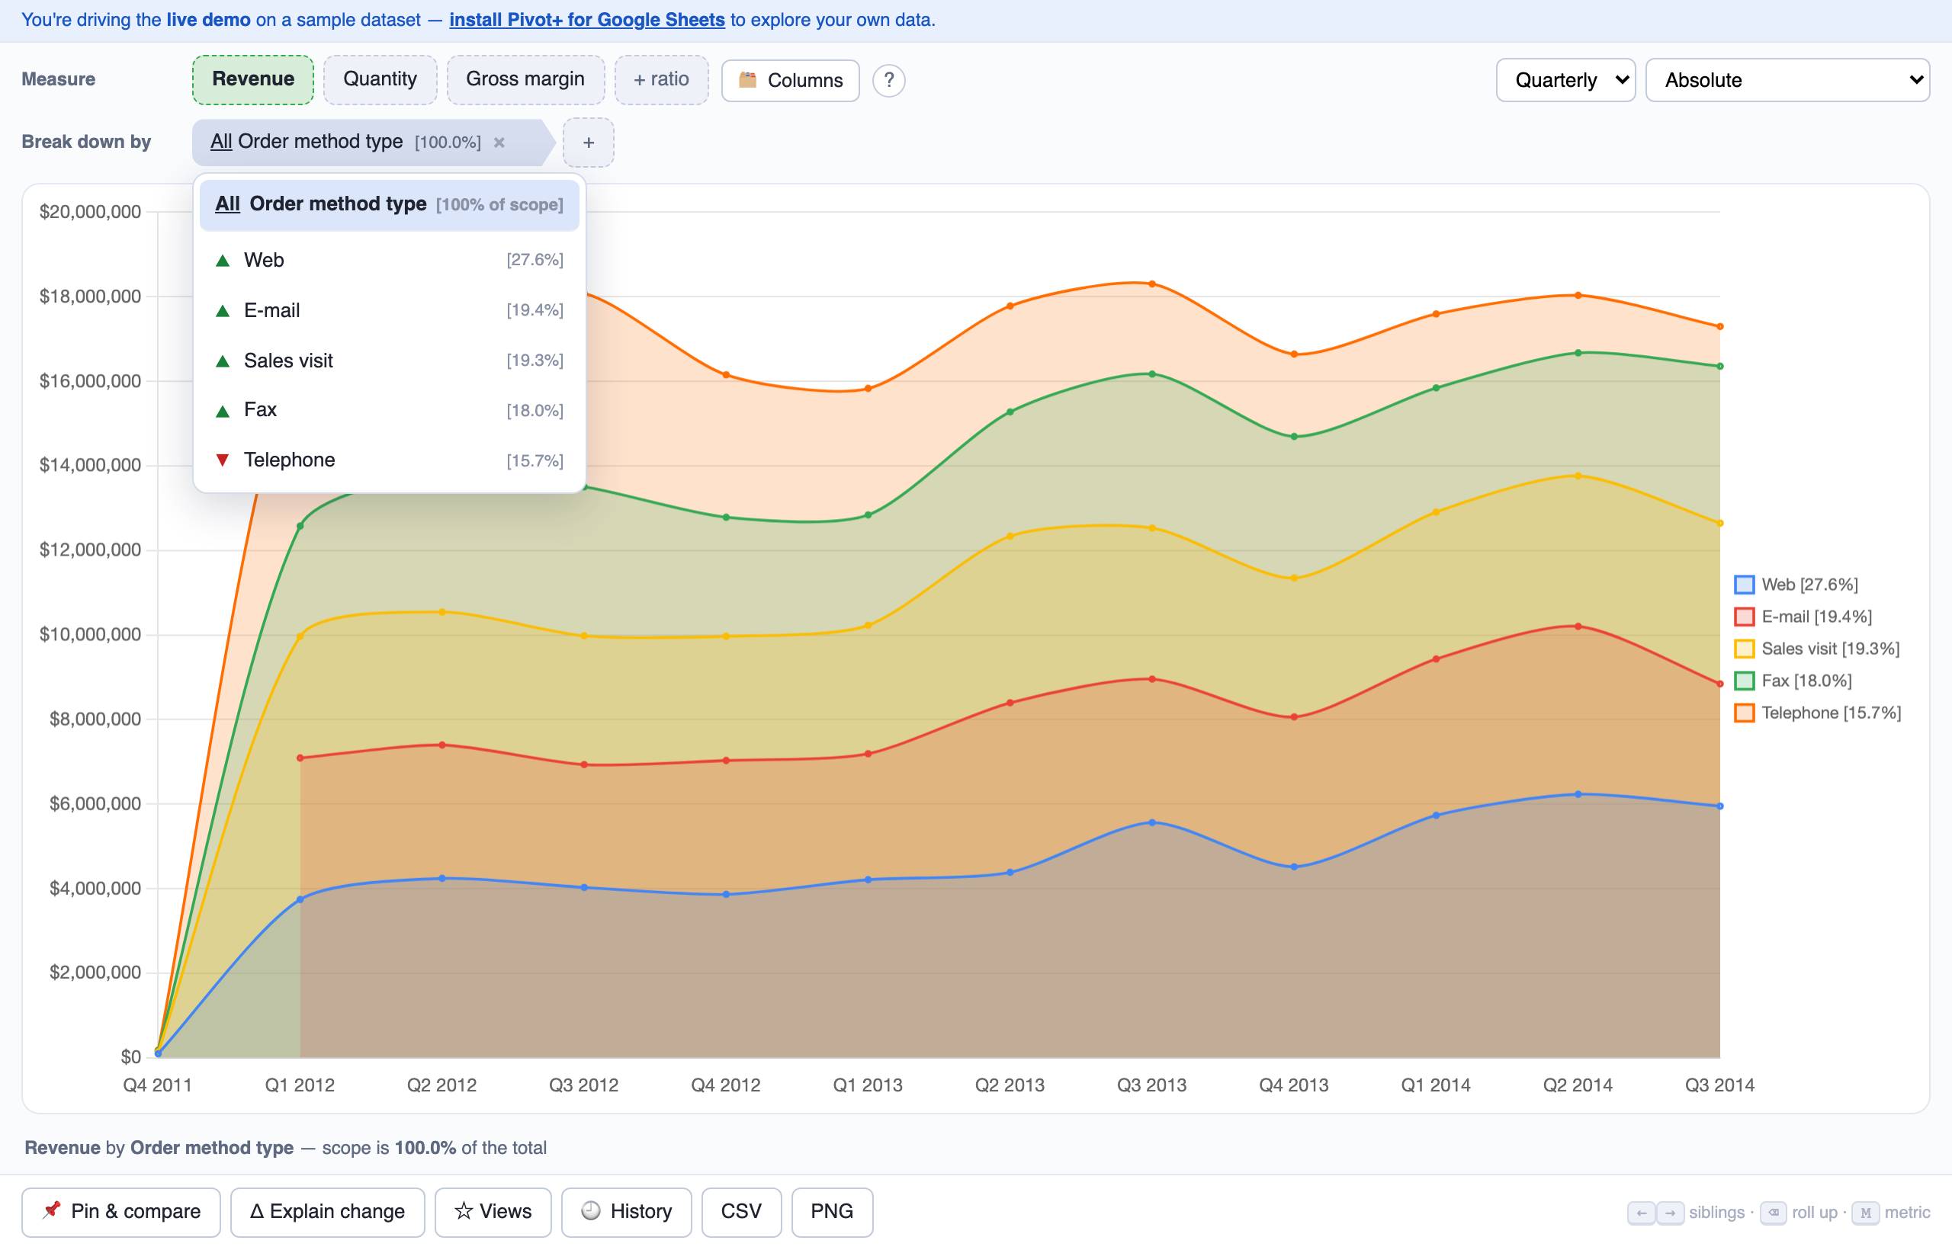Image resolution: width=1952 pixels, height=1250 pixels.
Task: Export the chart with the CSV button
Action: [740, 1211]
